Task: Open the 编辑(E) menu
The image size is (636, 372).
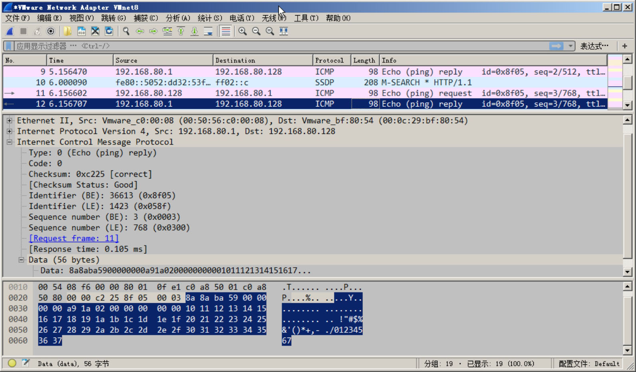Action: click(x=50, y=18)
